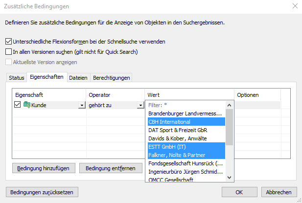Expand the gehört zu operator dropdown
302x203 pixels.
coord(140,105)
